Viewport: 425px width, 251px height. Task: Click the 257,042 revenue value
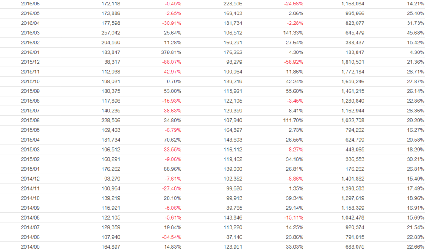(111, 33)
